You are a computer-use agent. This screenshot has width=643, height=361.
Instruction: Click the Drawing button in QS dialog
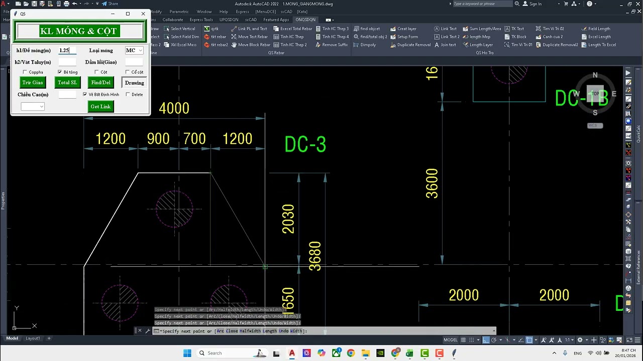pos(134,82)
